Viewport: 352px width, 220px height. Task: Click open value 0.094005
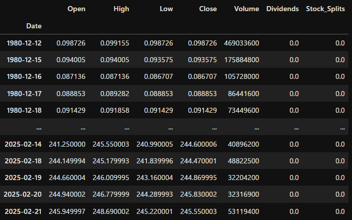click(71, 60)
